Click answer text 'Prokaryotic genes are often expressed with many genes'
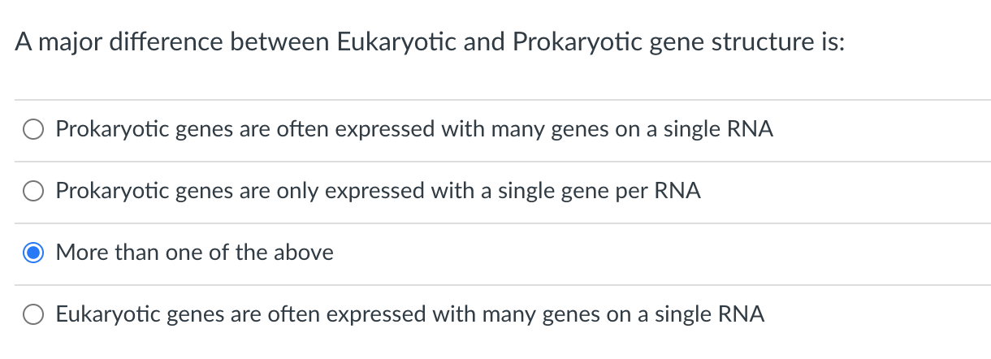Image resolution: width=991 pixels, height=359 pixels. 414,130
